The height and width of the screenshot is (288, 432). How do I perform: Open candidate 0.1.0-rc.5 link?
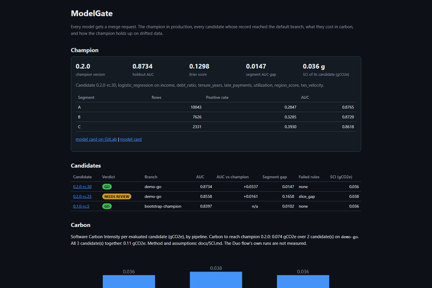(x=81, y=206)
